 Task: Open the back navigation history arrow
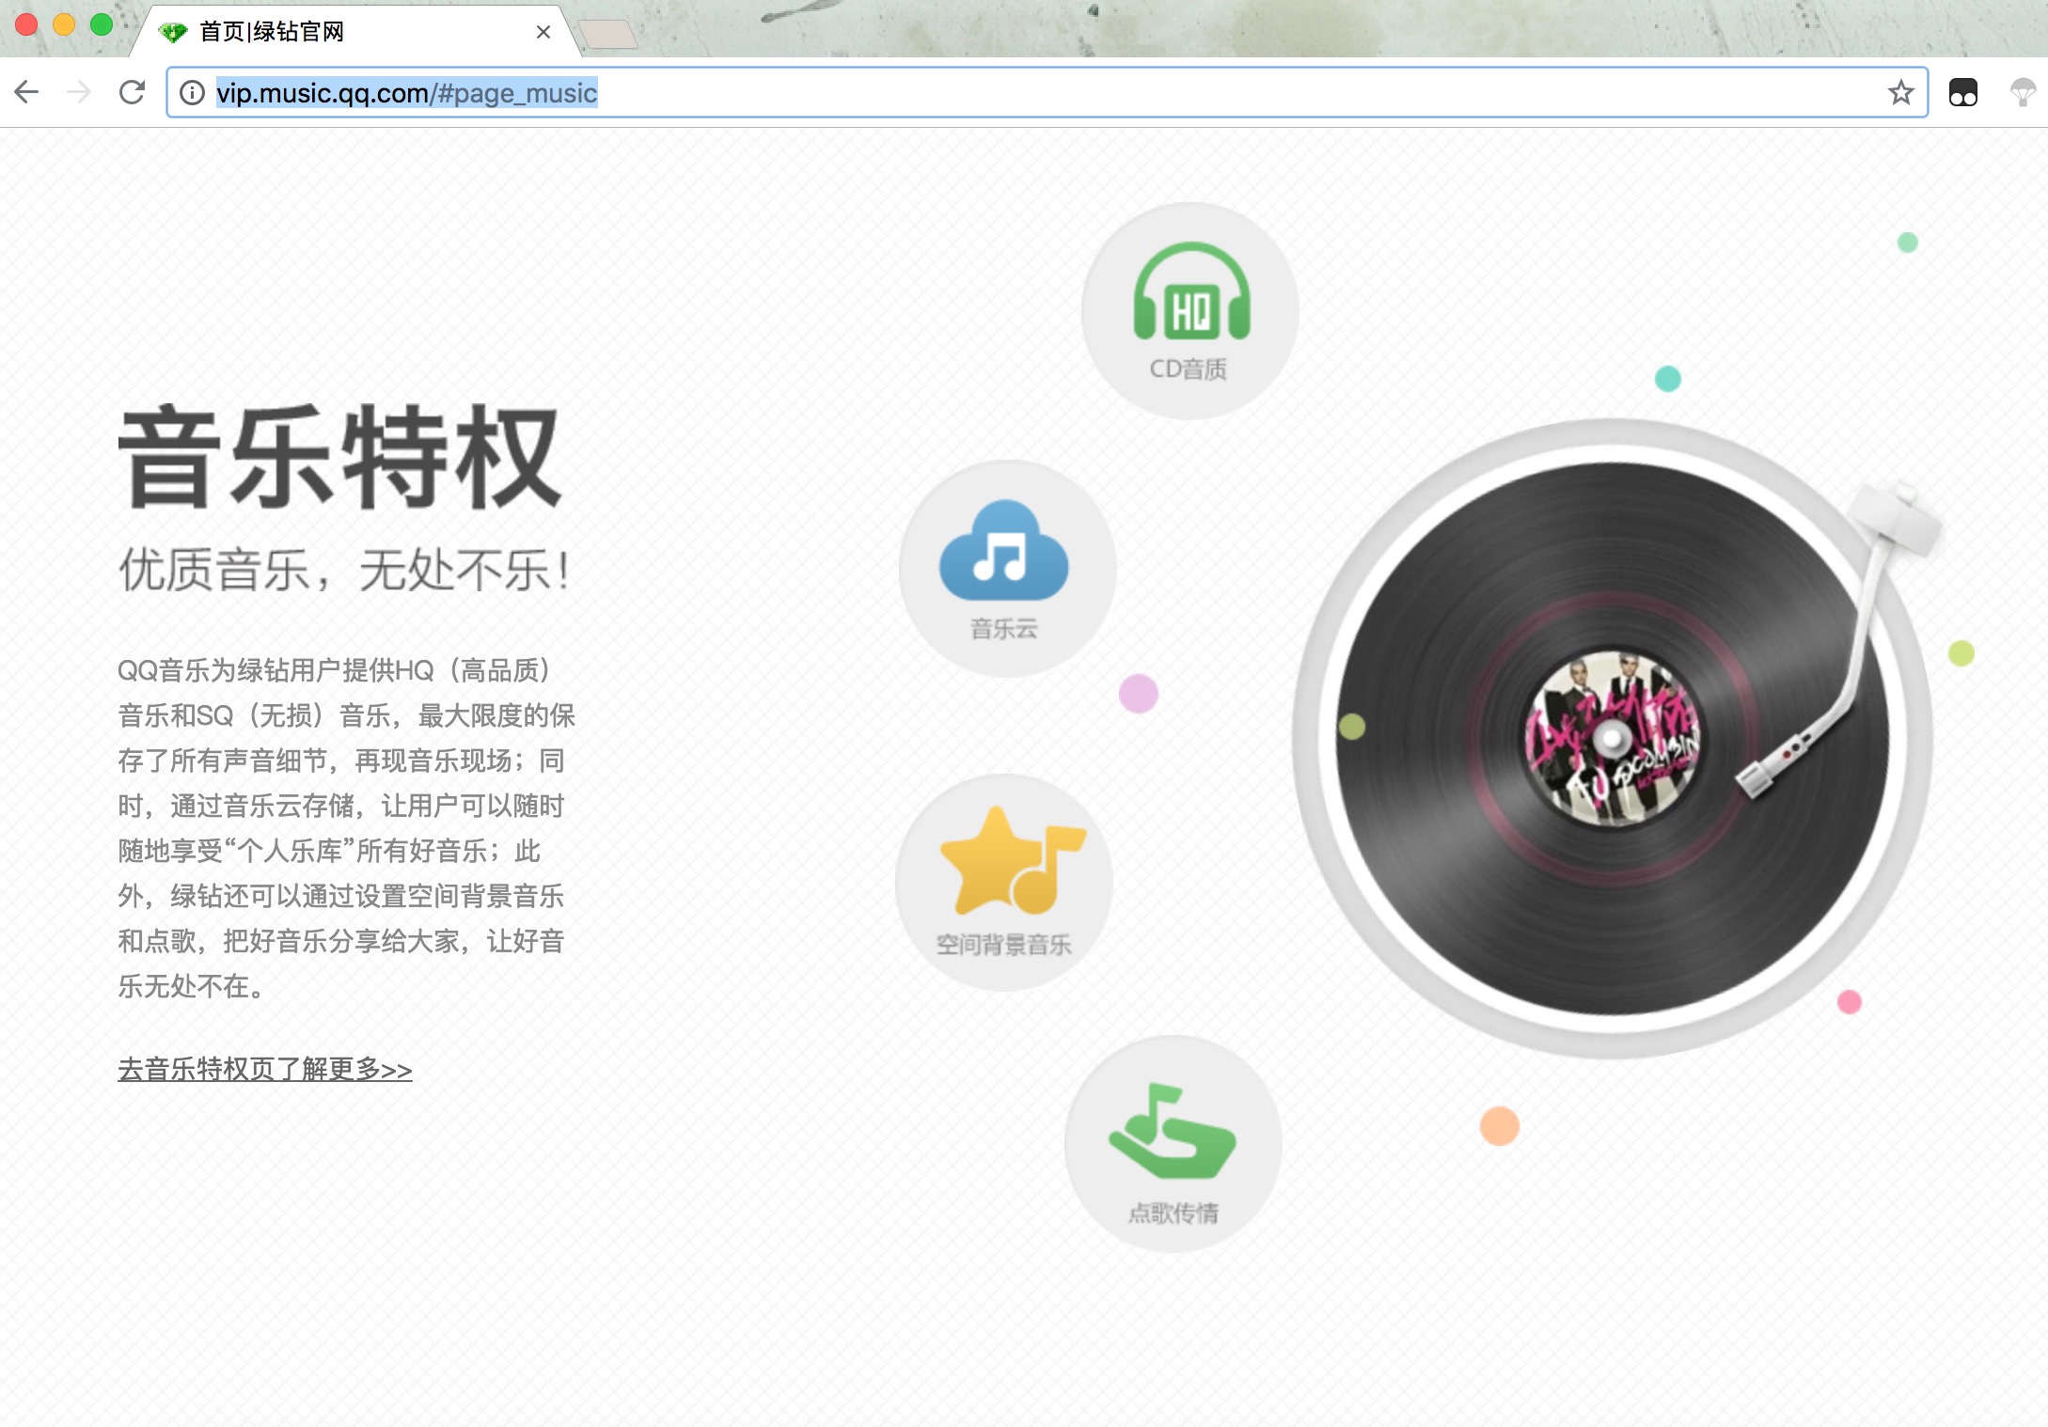[x=27, y=92]
